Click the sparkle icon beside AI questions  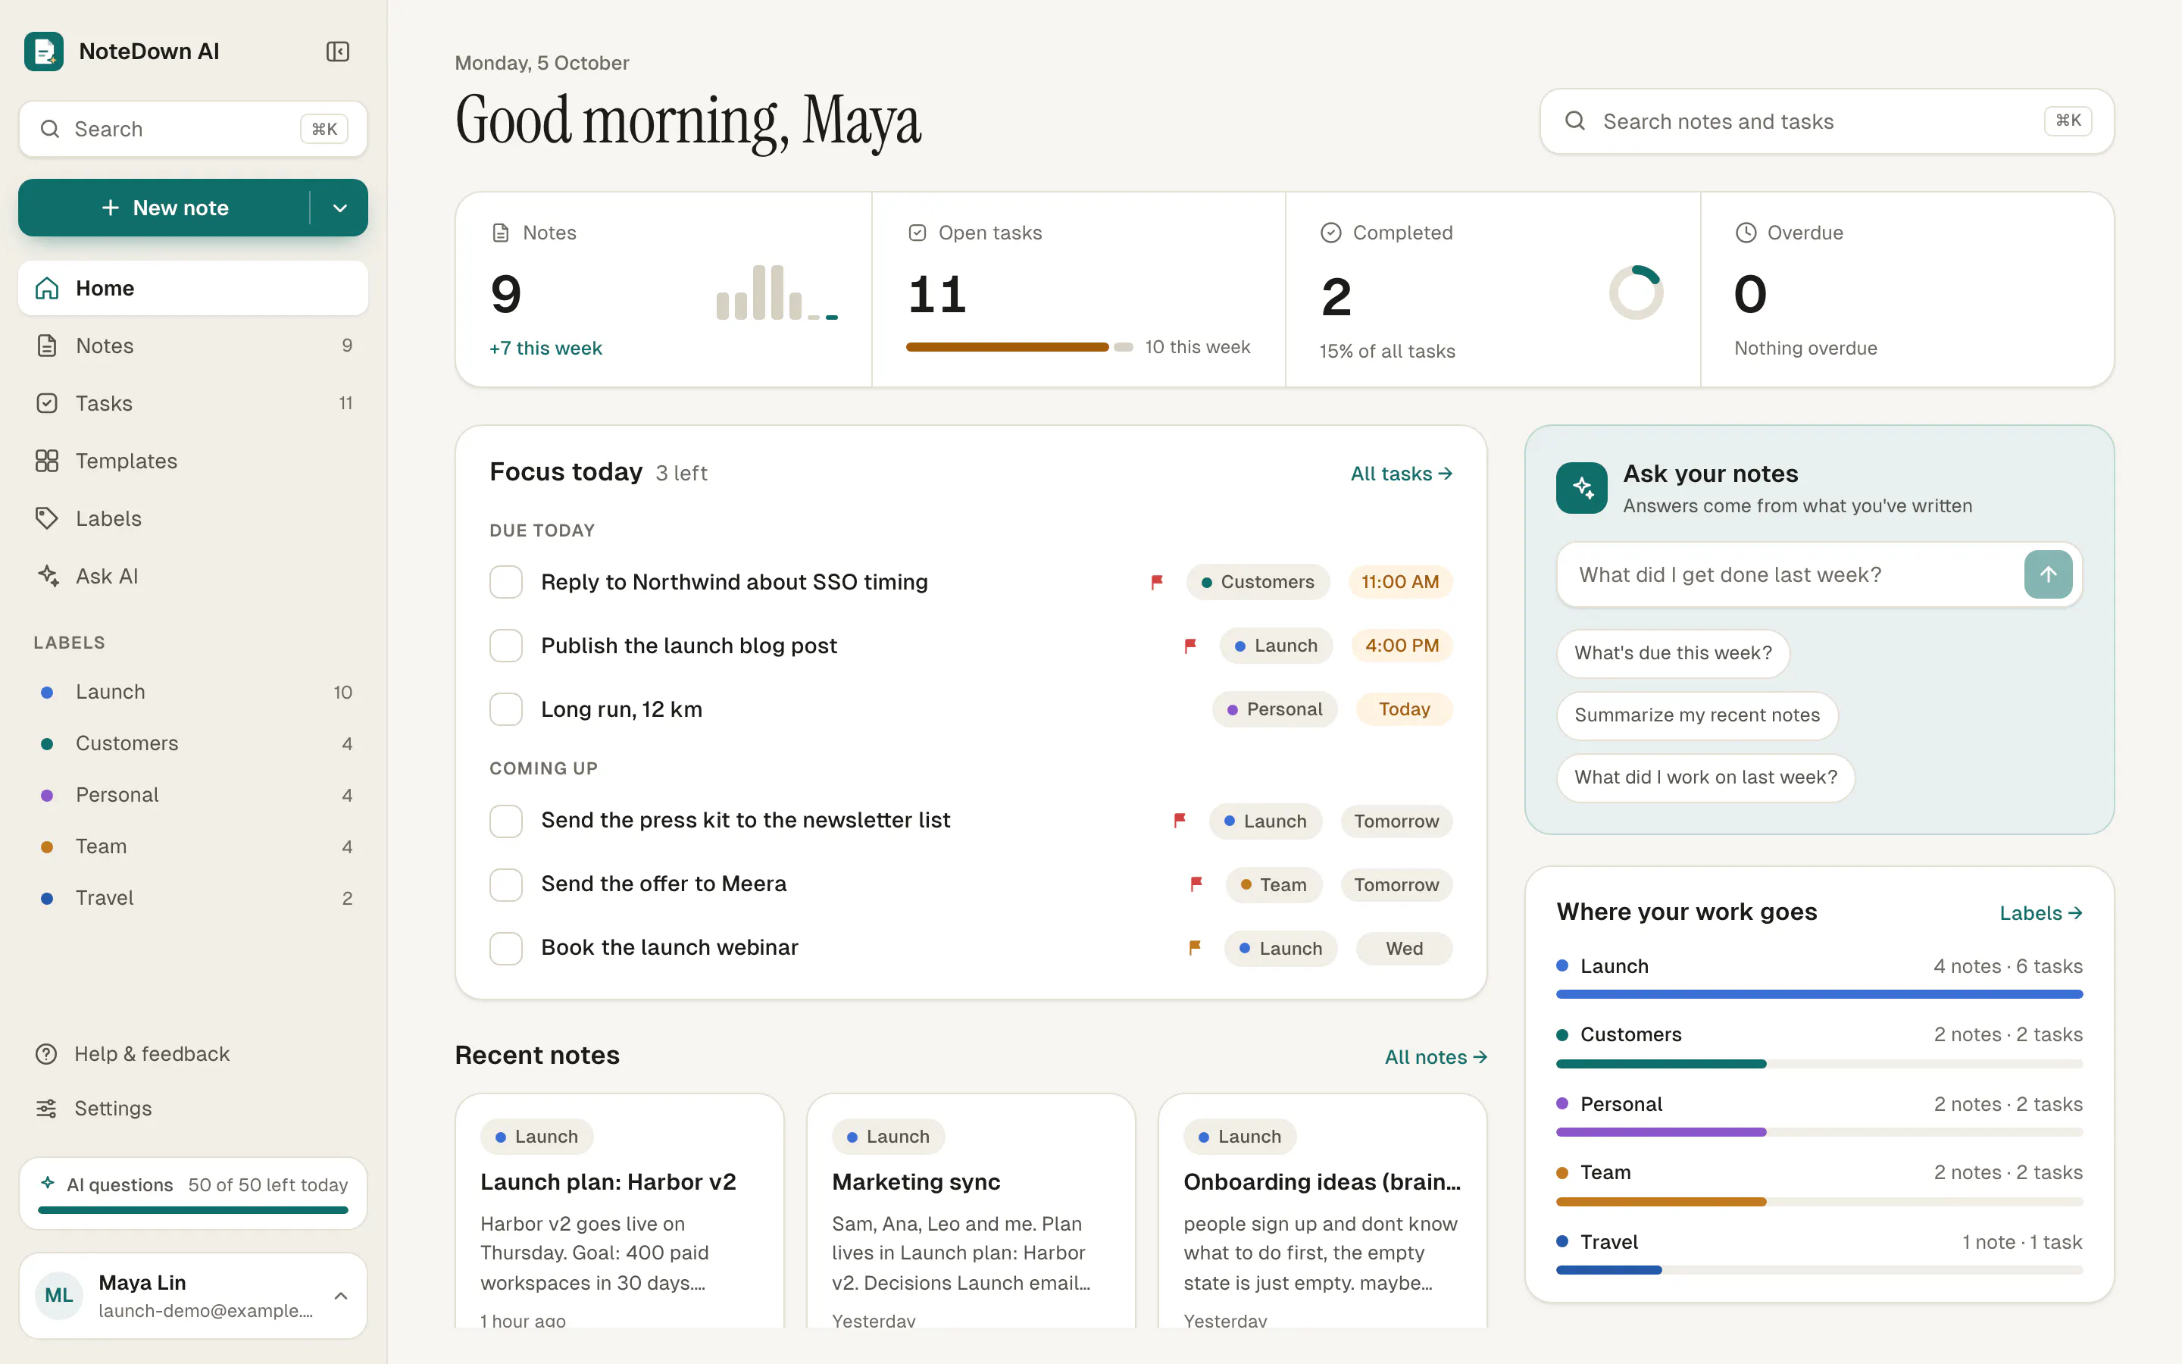[48, 1183]
